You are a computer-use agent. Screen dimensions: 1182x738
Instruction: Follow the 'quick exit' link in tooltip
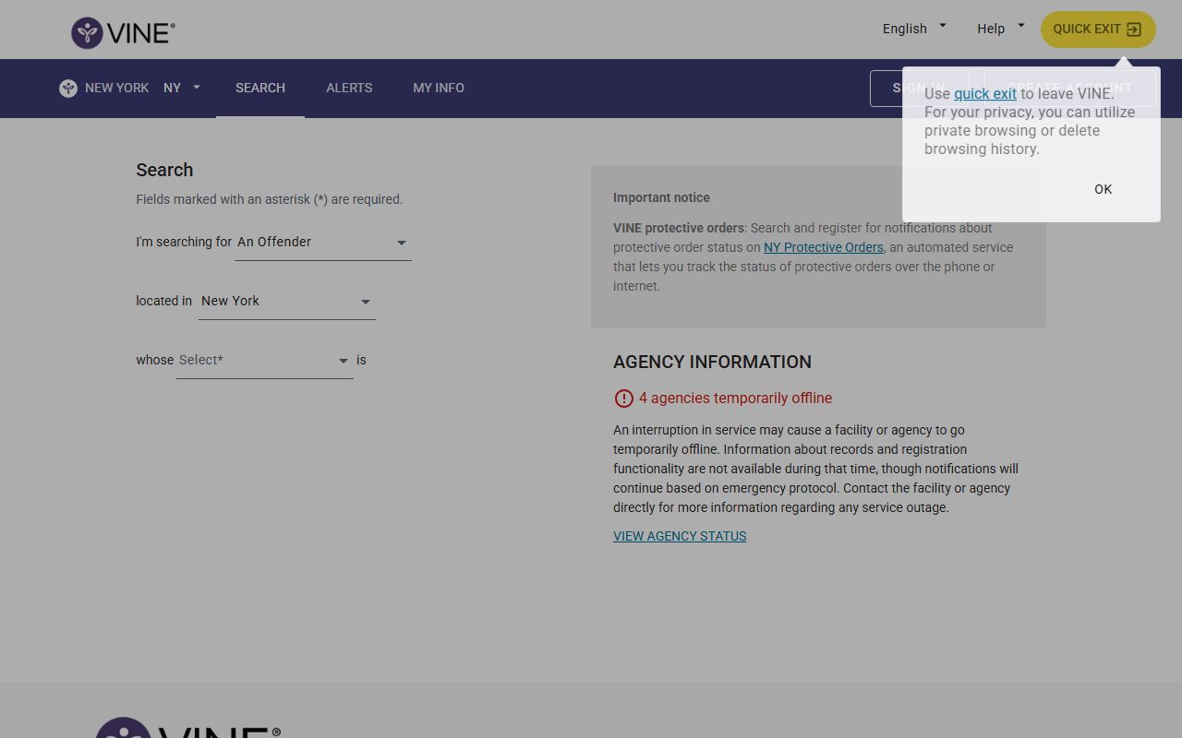(x=985, y=93)
